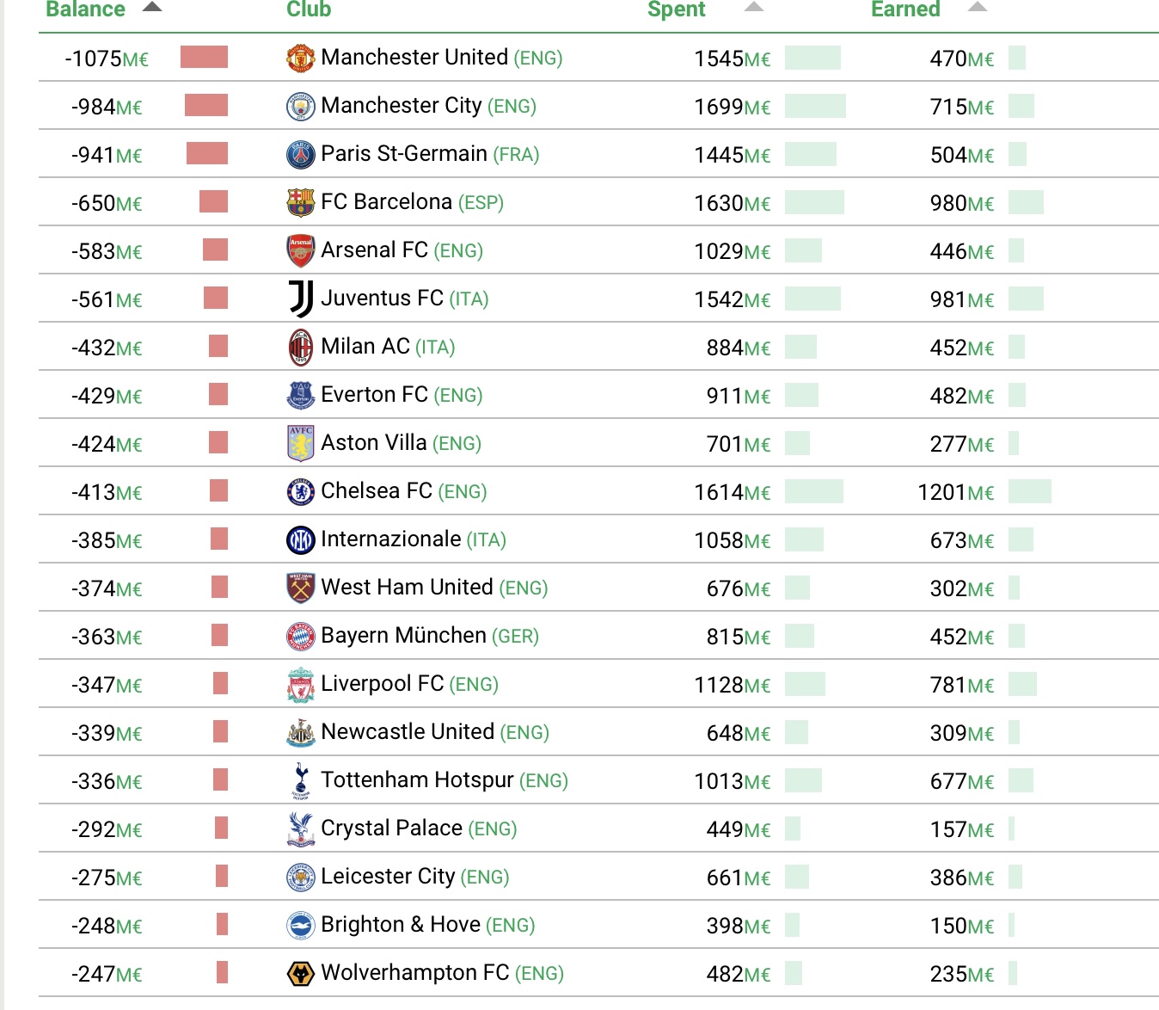The width and height of the screenshot is (1159, 1010).
Task: Click the Paris St-Germain club logo
Action: pos(300,155)
